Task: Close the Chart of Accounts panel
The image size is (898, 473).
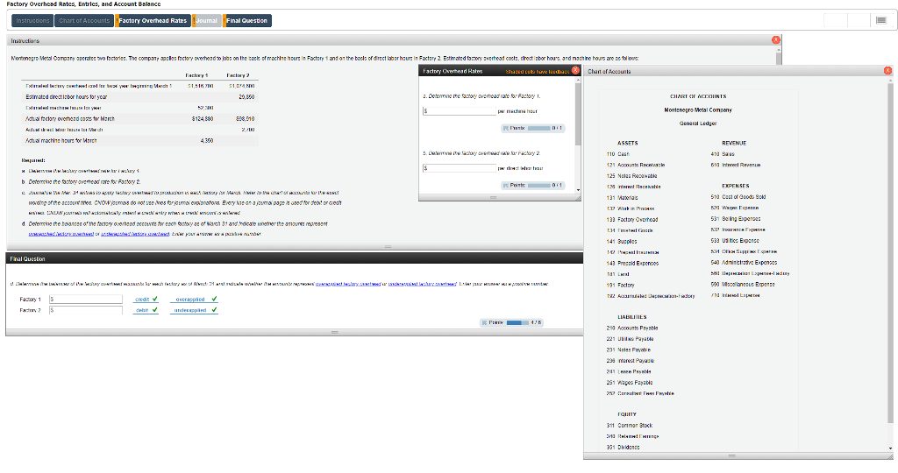Action: 887,70
